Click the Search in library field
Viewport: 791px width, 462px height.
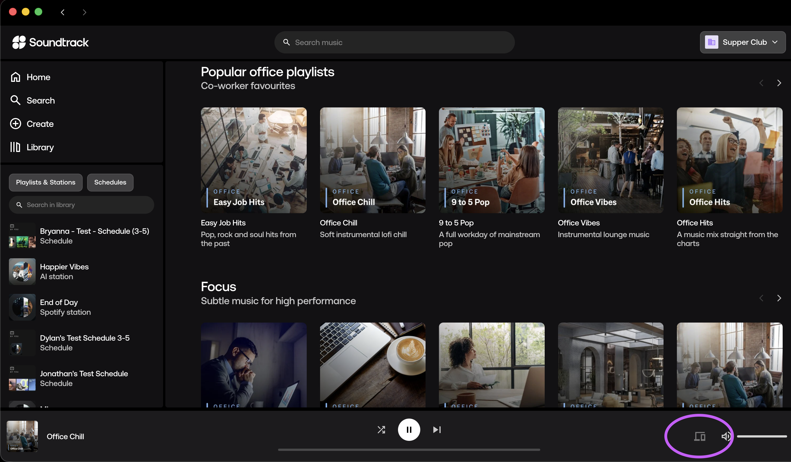click(82, 205)
